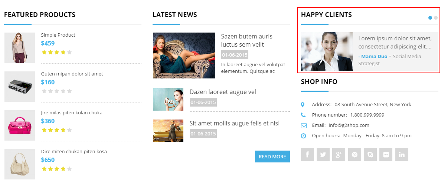Viewport: 441px width, 185px height.
Task: Open the Flickr social icon
Action: point(386,154)
